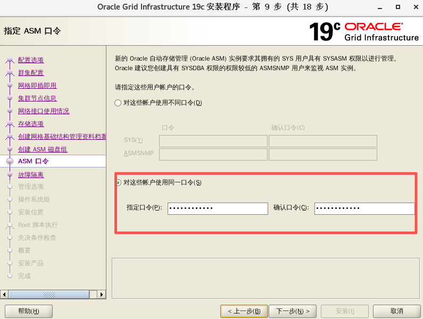Viewport: 423px width, 319px height.
Task: Open the 群集配置 step link
Action: 31,73
